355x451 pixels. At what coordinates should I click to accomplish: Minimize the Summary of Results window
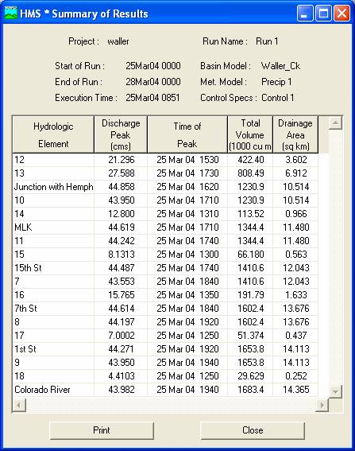click(x=305, y=14)
